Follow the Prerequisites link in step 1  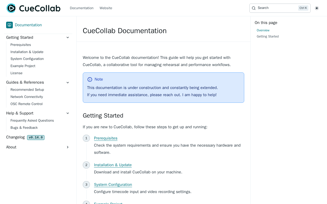[x=106, y=138]
